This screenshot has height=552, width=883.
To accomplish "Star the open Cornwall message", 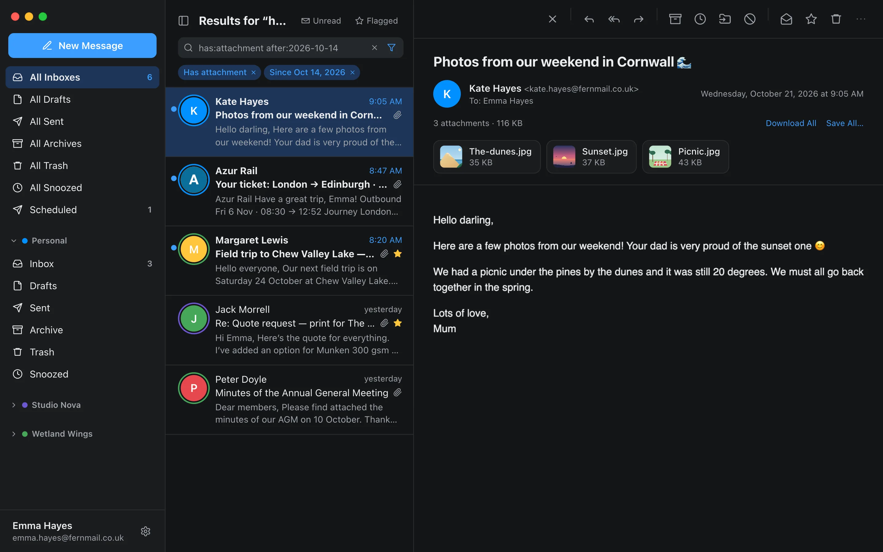I will click(x=811, y=19).
